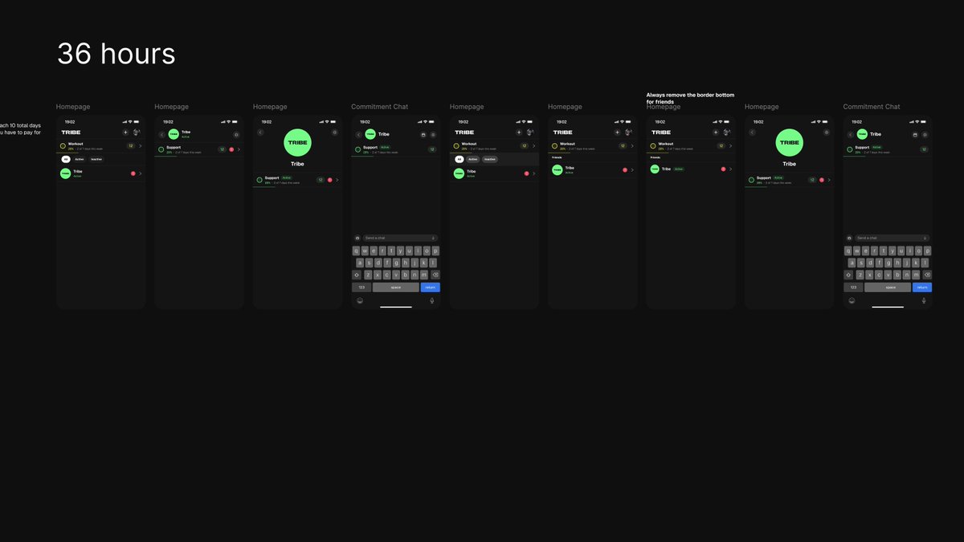Viewport: 964px width, 542px height.
Task: Select Inactive filter pill in leftmost Homepage frame
Action: pyautogui.click(x=96, y=160)
